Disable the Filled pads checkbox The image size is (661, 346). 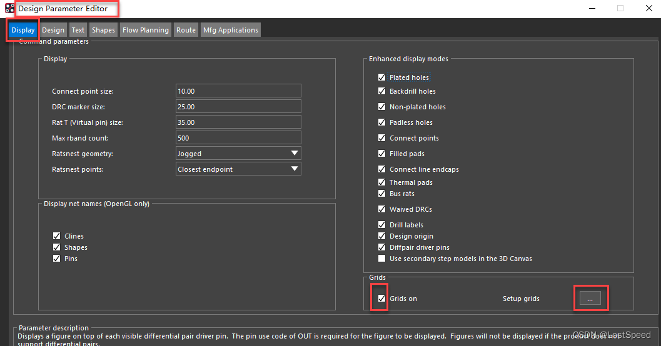pyautogui.click(x=381, y=153)
